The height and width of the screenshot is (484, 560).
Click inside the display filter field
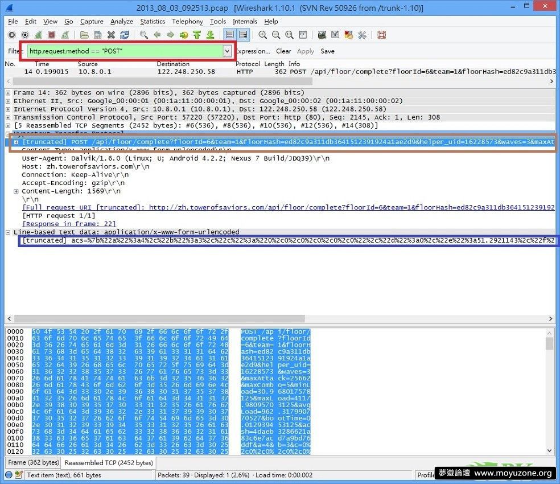point(125,51)
